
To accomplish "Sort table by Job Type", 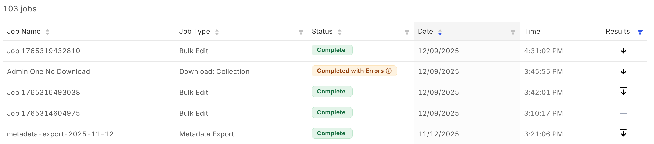I will point(217,32).
